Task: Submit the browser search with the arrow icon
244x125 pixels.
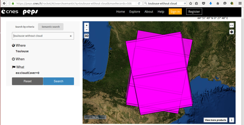Action: (184, 3)
